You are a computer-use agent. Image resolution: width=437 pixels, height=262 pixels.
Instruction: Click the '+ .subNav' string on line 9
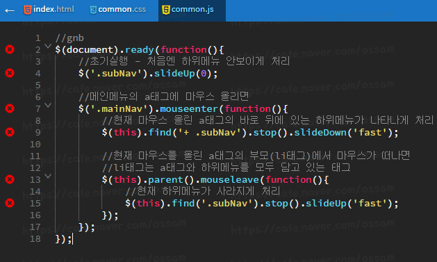tap(209, 133)
